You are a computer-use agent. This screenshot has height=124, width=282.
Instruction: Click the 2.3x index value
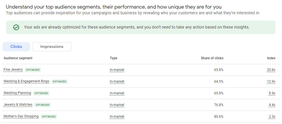tap(272, 117)
